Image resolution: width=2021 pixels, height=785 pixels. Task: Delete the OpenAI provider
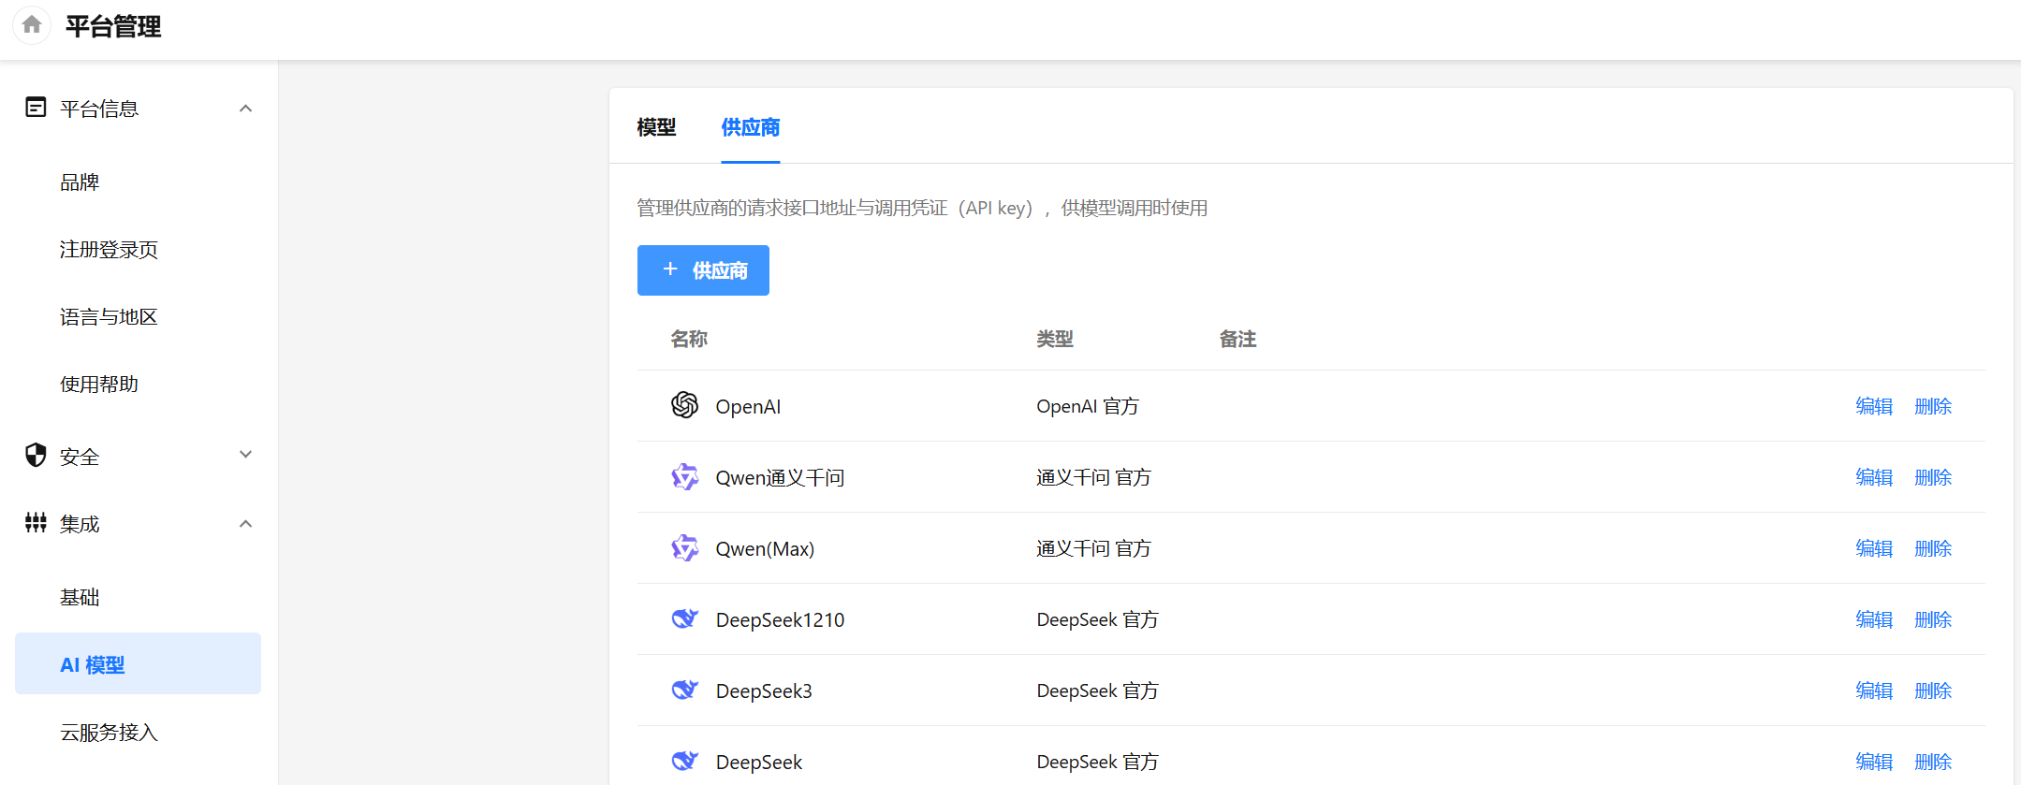point(1933,406)
